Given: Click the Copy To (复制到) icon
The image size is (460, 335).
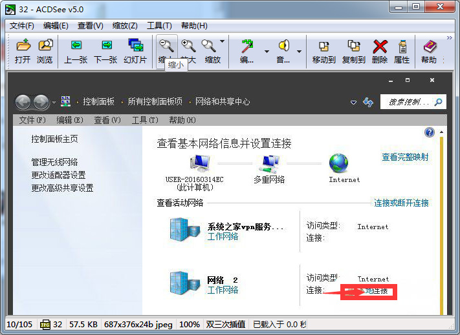Looking at the screenshot, I should click(x=354, y=46).
